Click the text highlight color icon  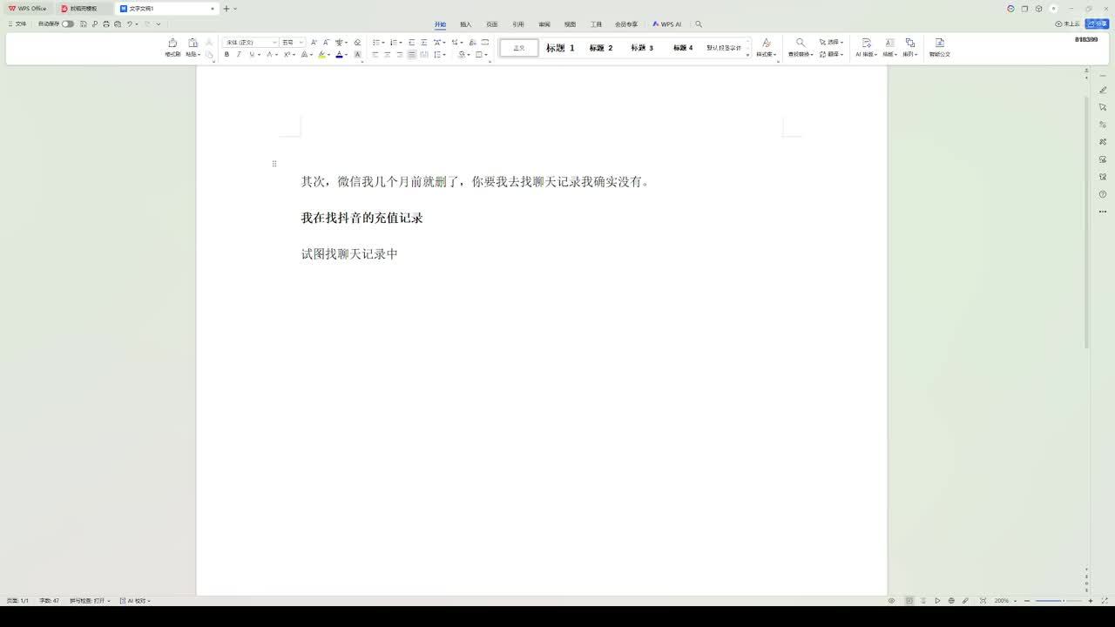(x=321, y=54)
